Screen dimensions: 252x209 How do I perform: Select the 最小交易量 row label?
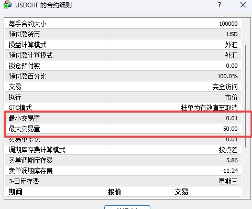24,118
